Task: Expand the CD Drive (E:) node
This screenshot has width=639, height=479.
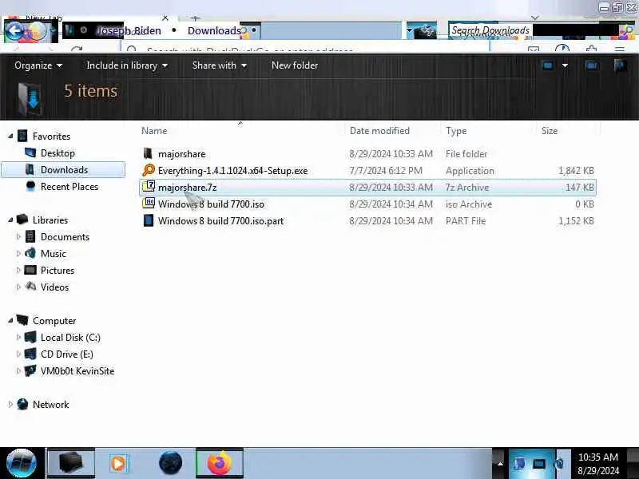Action: pos(18,354)
